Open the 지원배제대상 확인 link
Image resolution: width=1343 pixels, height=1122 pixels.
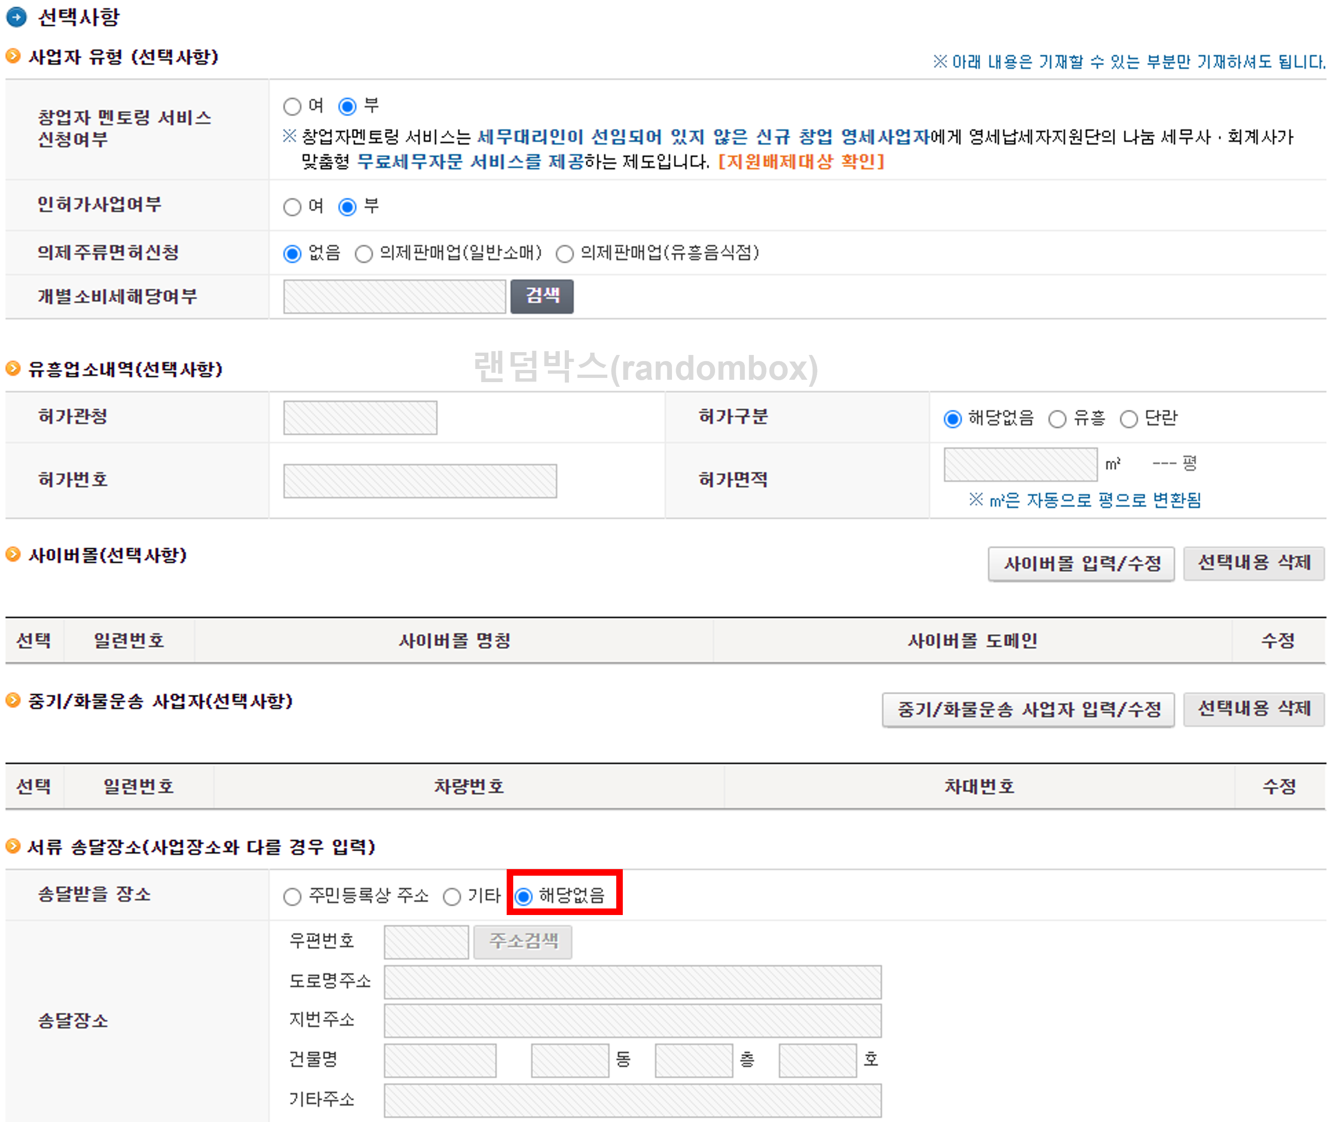click(801, 162)
